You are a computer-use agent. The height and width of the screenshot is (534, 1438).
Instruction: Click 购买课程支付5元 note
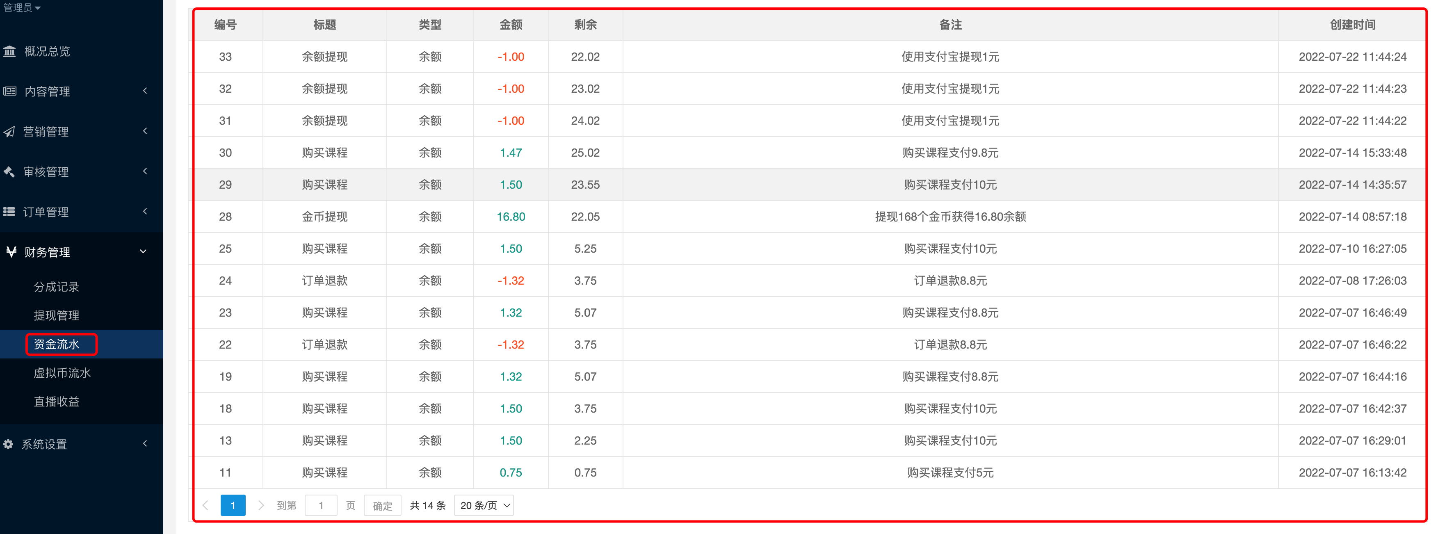coord(951,472)
